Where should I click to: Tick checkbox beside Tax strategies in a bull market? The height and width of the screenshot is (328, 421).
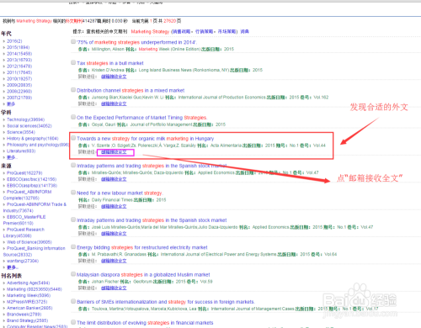point(73,62)
